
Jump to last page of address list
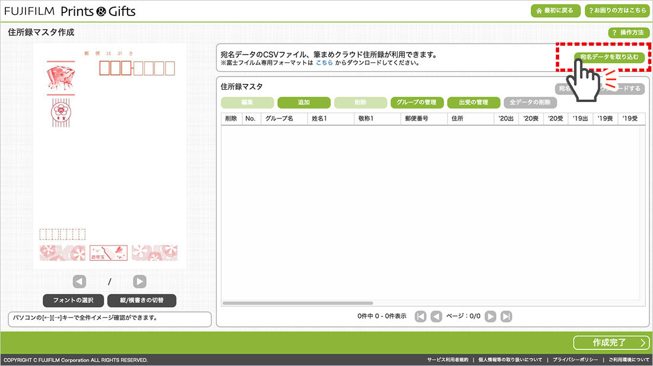point(506,316)
